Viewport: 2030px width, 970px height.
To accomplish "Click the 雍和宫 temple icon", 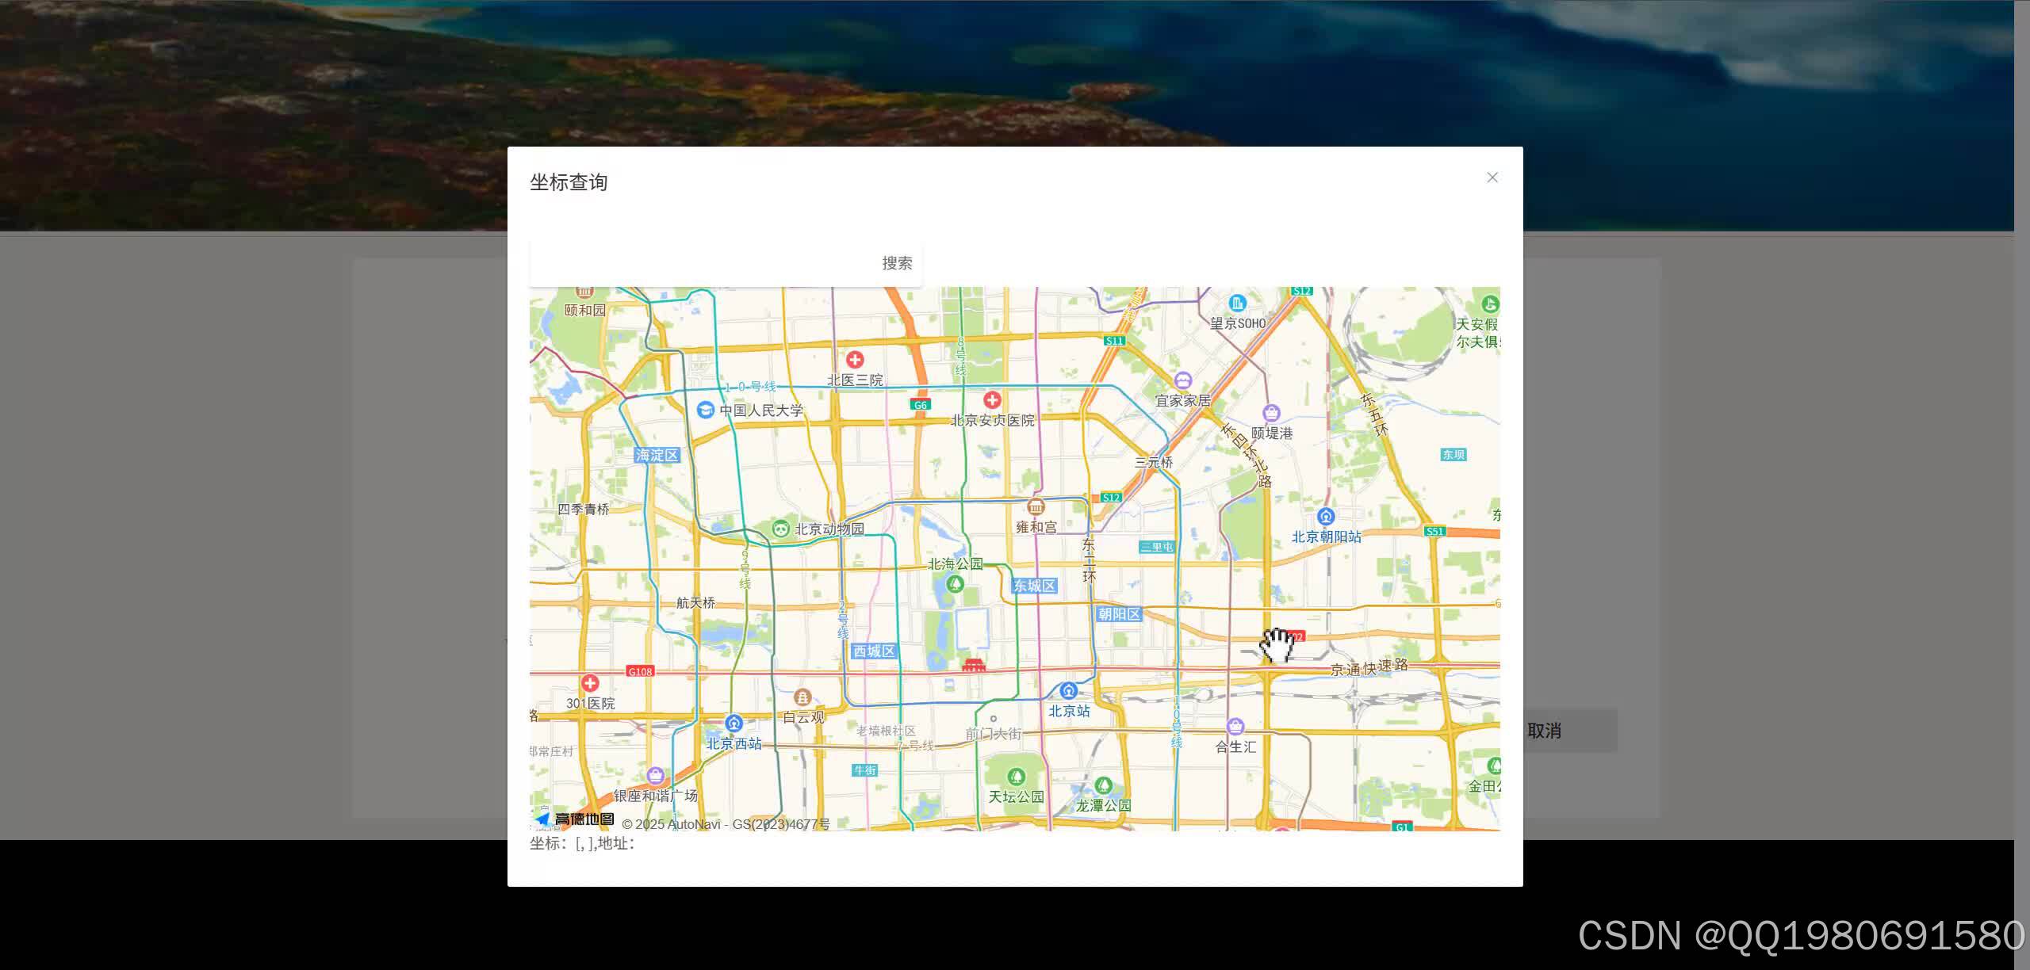I will [1036, 507].
